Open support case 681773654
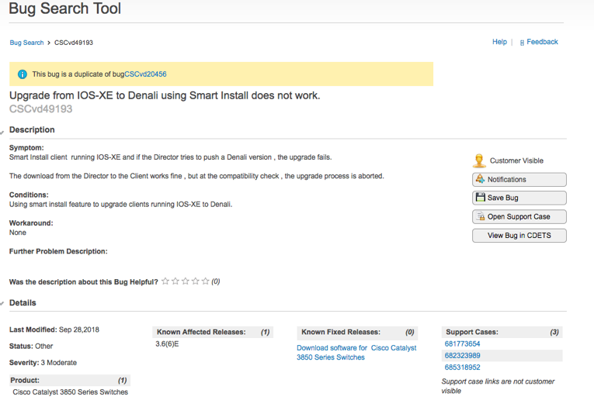This screenshot has width=594, height=407. (462, 344)
